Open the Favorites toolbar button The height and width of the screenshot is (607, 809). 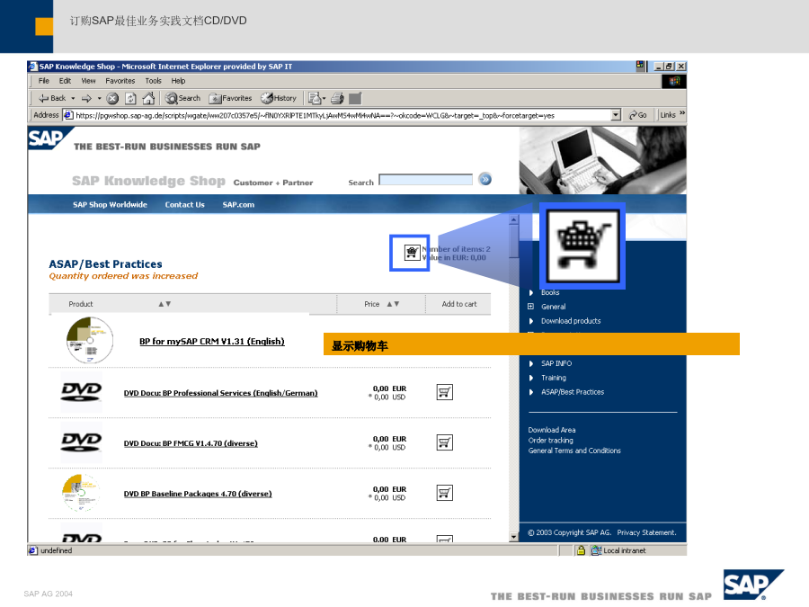pyautogui.click(x=230, y=98)
